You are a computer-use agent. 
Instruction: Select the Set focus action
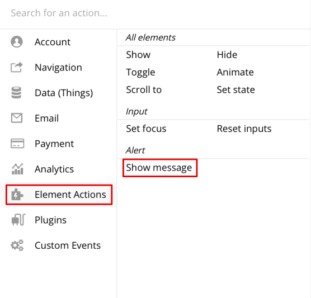(146, 129)
